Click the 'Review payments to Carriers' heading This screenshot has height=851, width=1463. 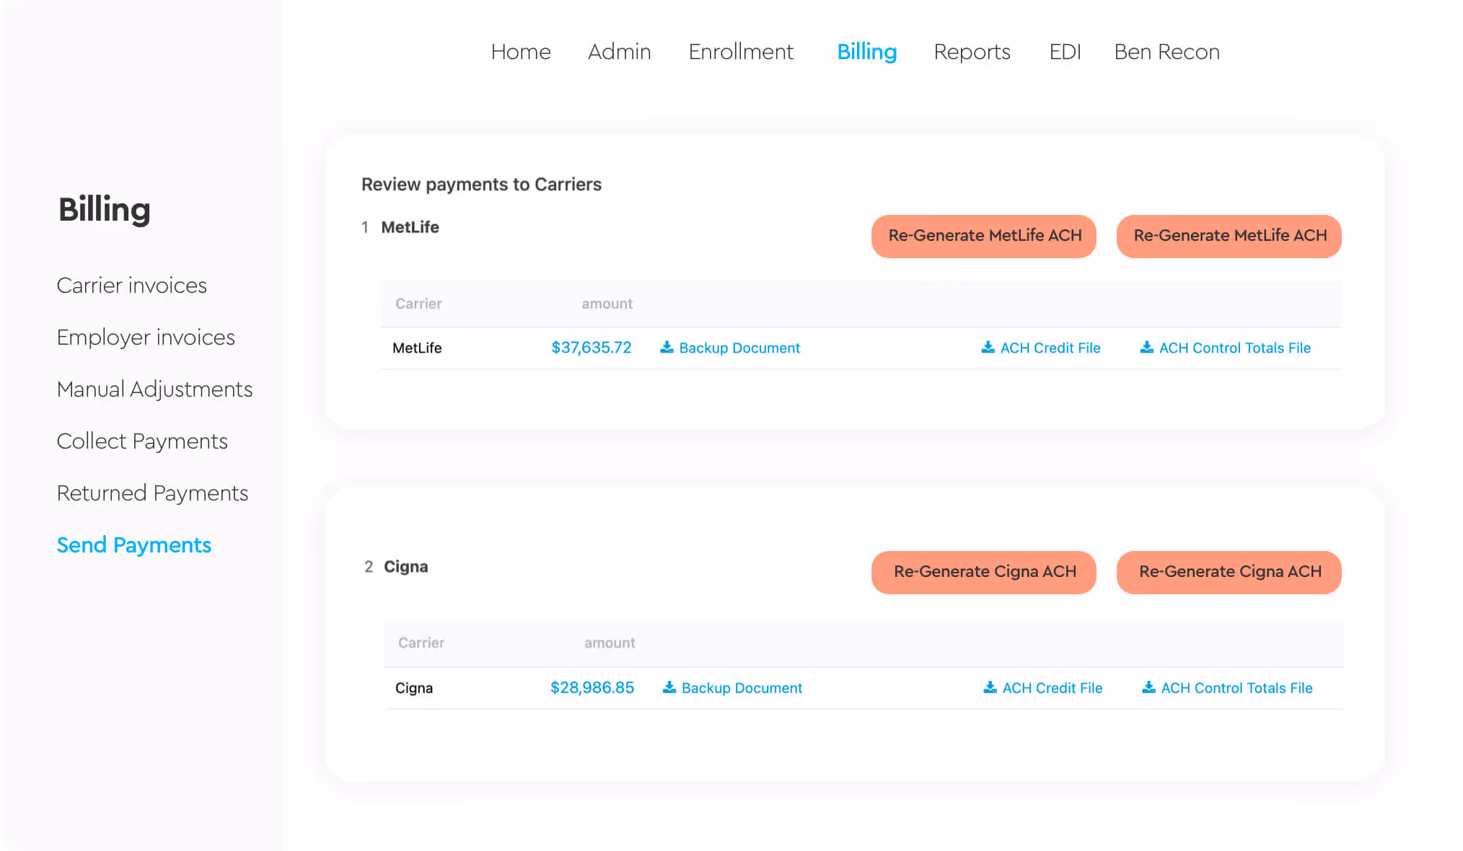click(x=481, y=185)
